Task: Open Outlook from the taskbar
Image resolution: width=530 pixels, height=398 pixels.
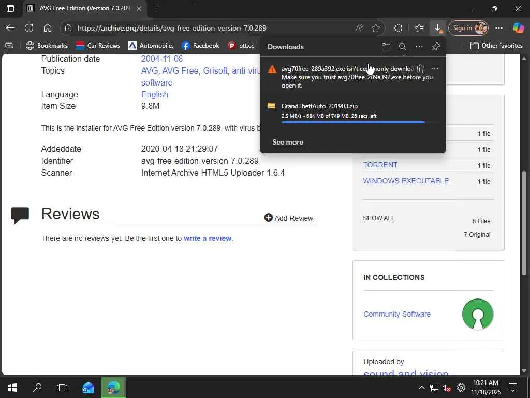Action: tap(88, 388)
